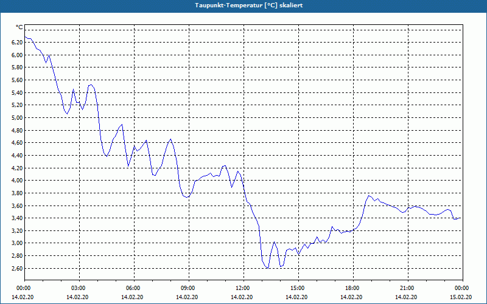Viewport: 487px width, 304px height.
Task: Select the '3,00' y-axis label
Action: tap(18, 243)
